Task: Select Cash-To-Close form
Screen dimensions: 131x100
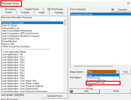Action: click(x=32, y=25)
